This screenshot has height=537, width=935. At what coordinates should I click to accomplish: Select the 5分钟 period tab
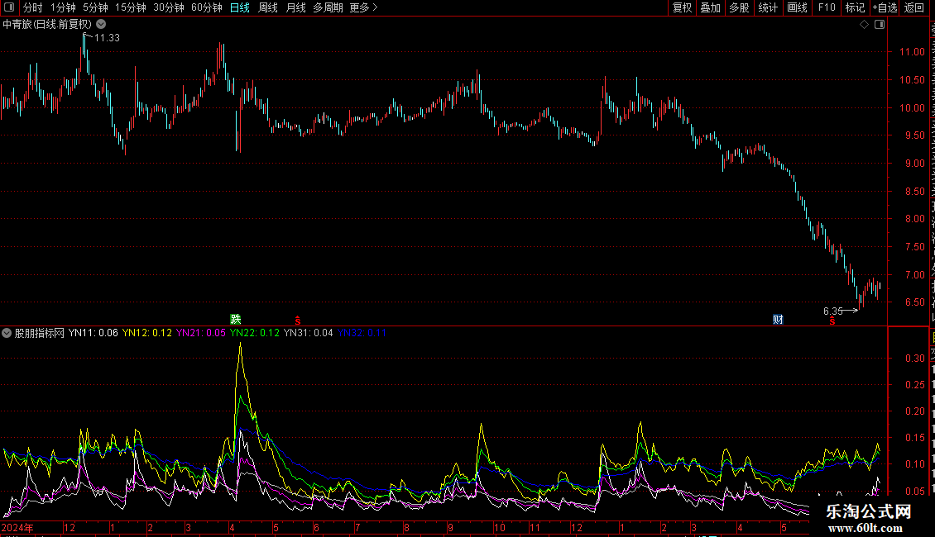[x=95, y=7]
